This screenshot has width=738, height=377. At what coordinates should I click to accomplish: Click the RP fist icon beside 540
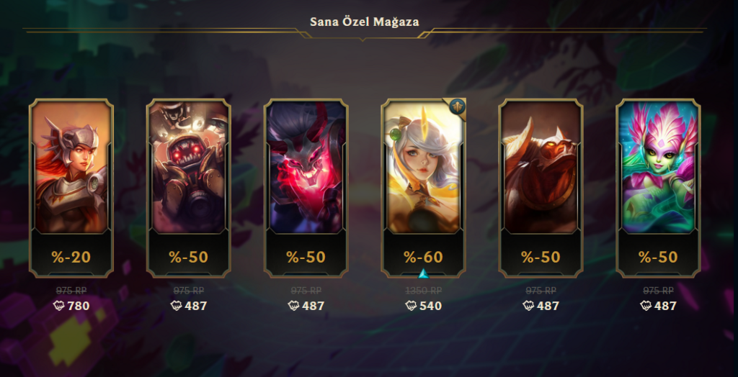(x=411, y=306)
